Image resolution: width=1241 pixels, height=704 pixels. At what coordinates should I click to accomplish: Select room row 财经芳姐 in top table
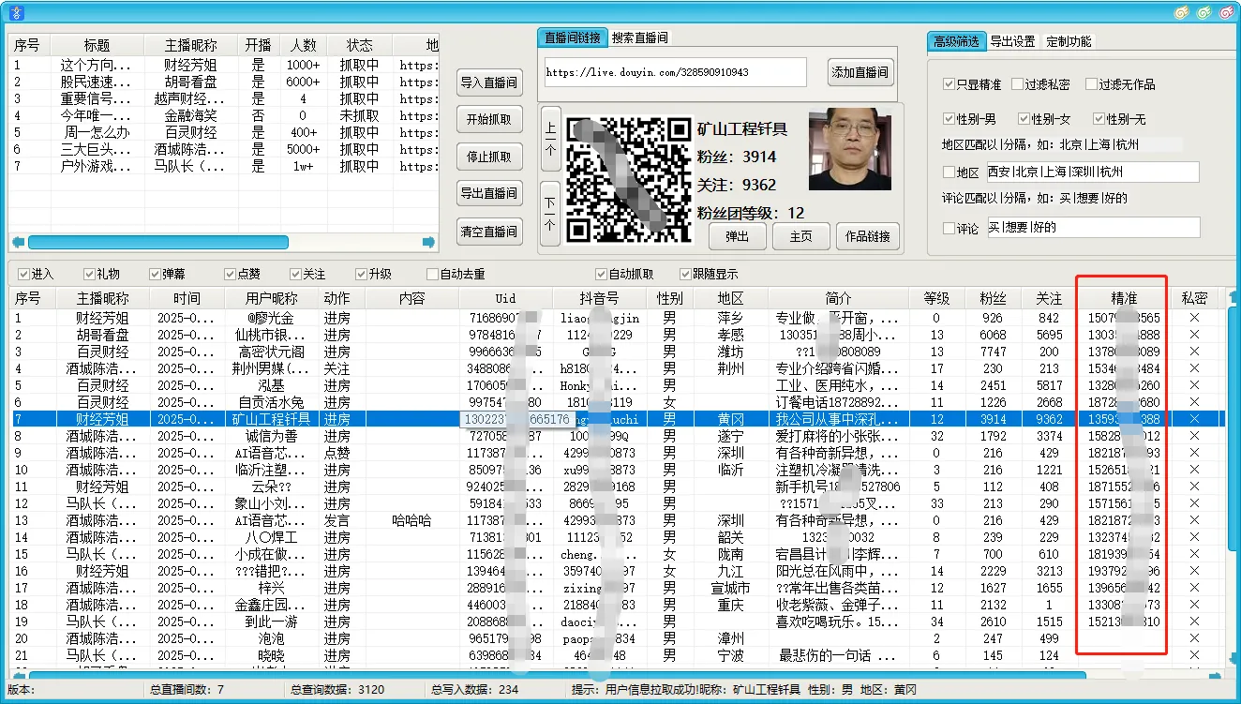coord(223,65)
